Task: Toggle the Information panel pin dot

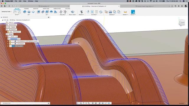Action: tap(48, 103)
